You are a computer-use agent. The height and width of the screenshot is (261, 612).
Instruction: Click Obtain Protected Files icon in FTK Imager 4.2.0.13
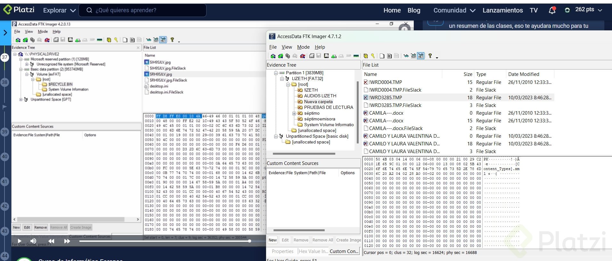click(x=109, y=40)
